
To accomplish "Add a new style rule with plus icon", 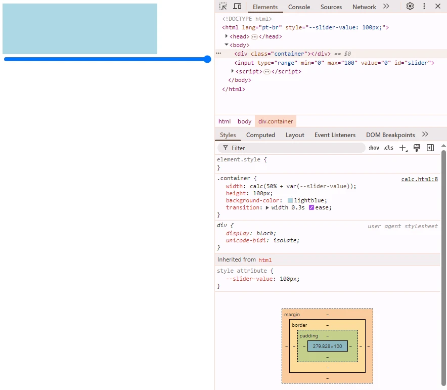I will pyautogui.click(x=403, y=148).
